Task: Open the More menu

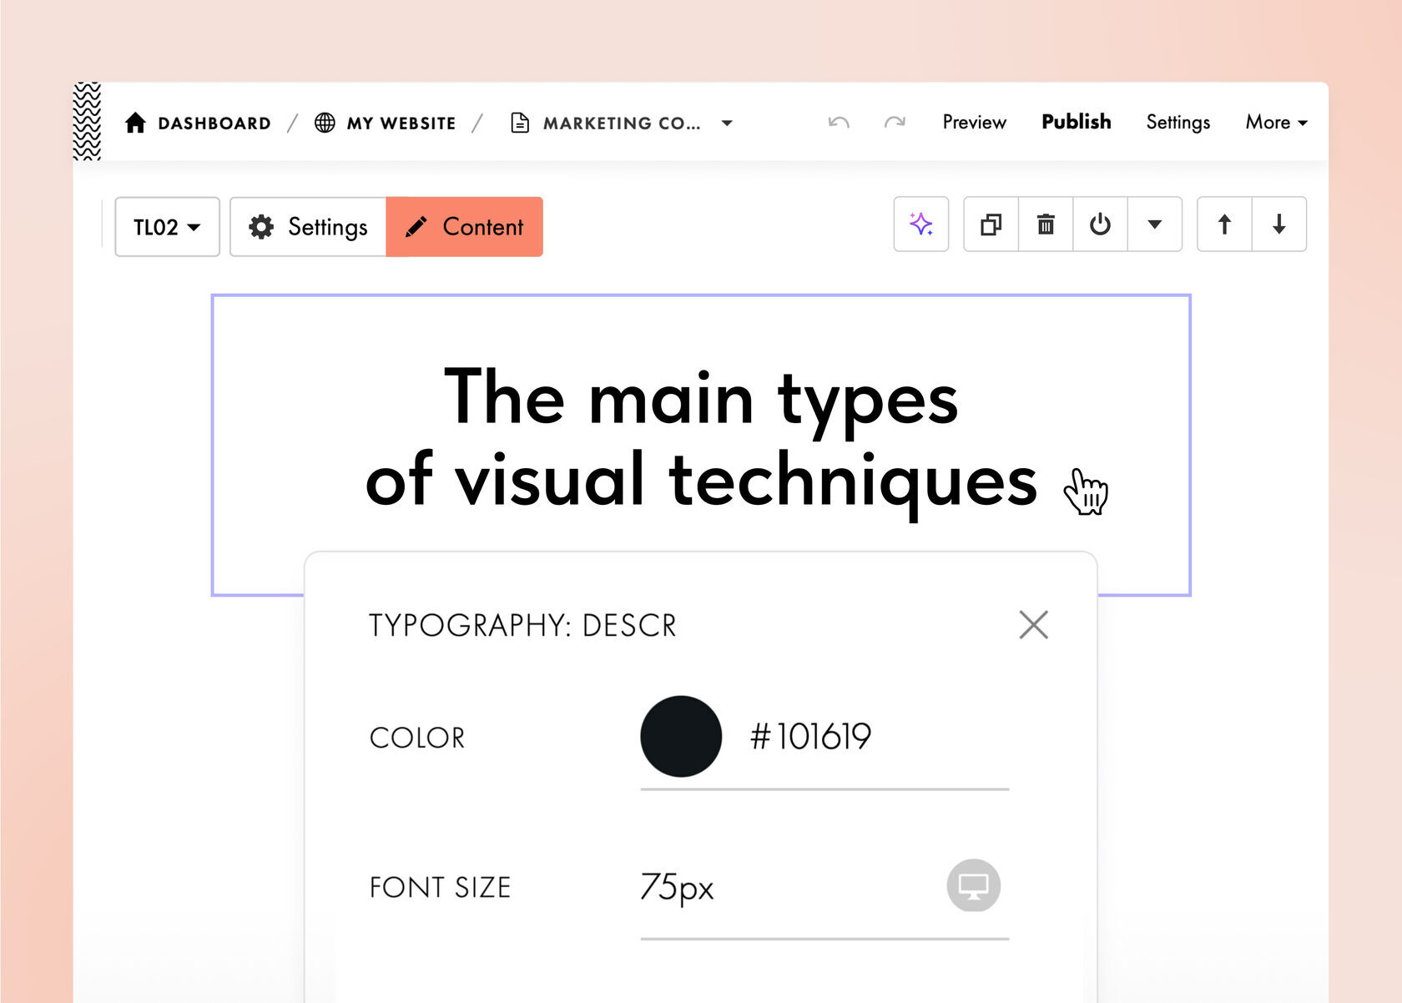Action: point(1275,123)
